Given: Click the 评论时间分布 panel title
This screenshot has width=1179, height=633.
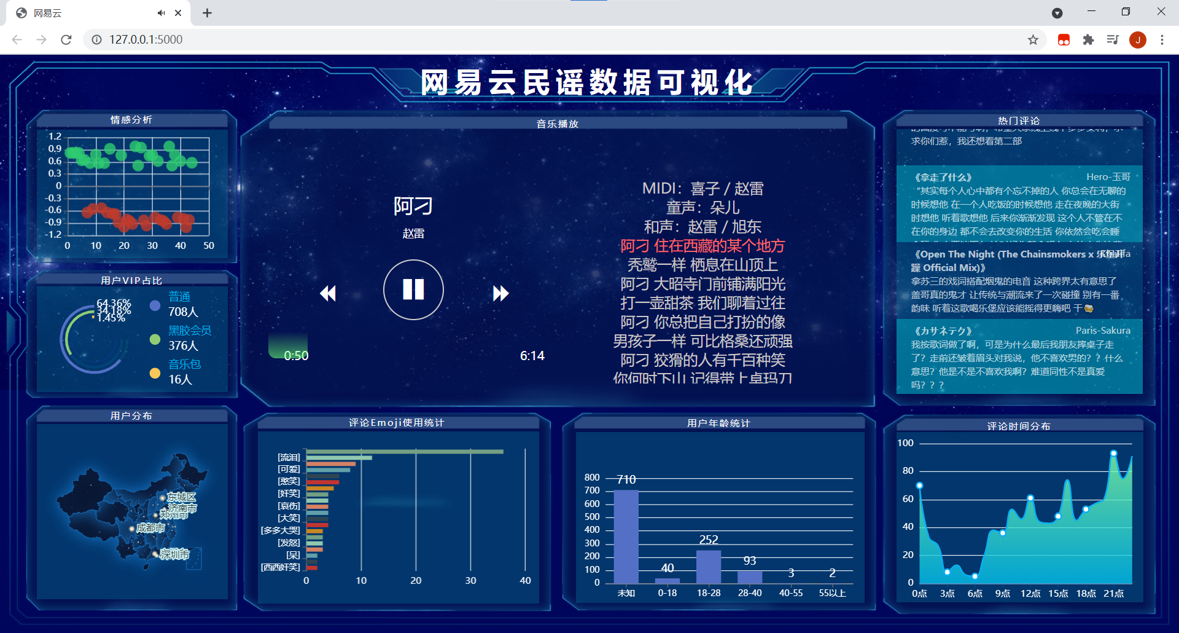Looking at the screenshot, I should click(x=1019, y=427).
